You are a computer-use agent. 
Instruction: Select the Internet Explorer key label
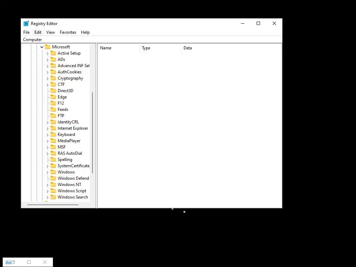(x=73, y=128)
